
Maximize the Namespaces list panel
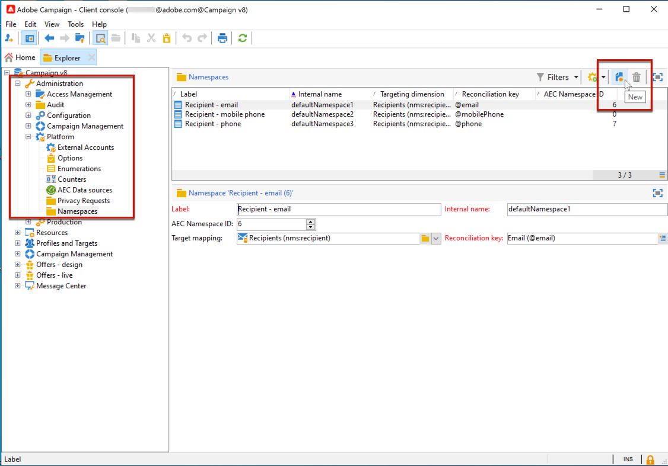658,77
